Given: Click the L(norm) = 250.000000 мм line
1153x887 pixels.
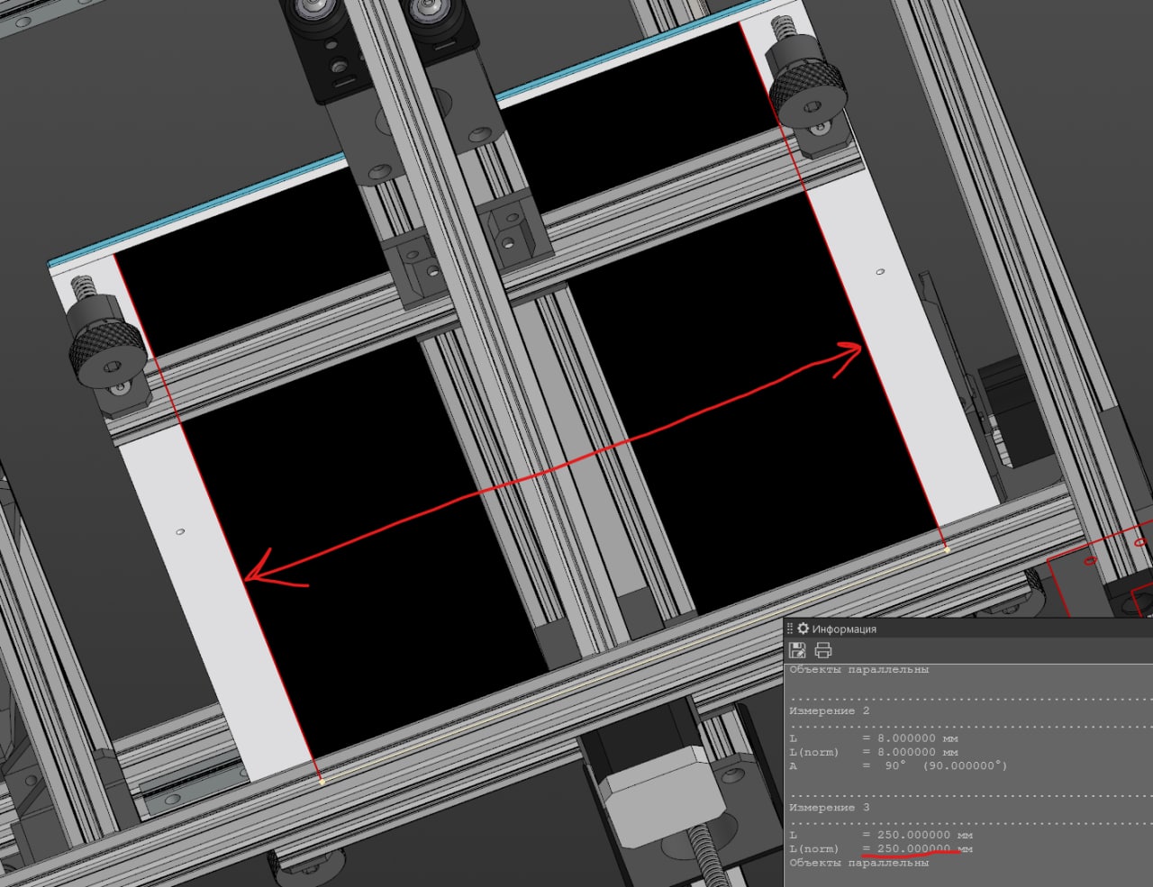Looking at the screenshot, I should 881,848.
